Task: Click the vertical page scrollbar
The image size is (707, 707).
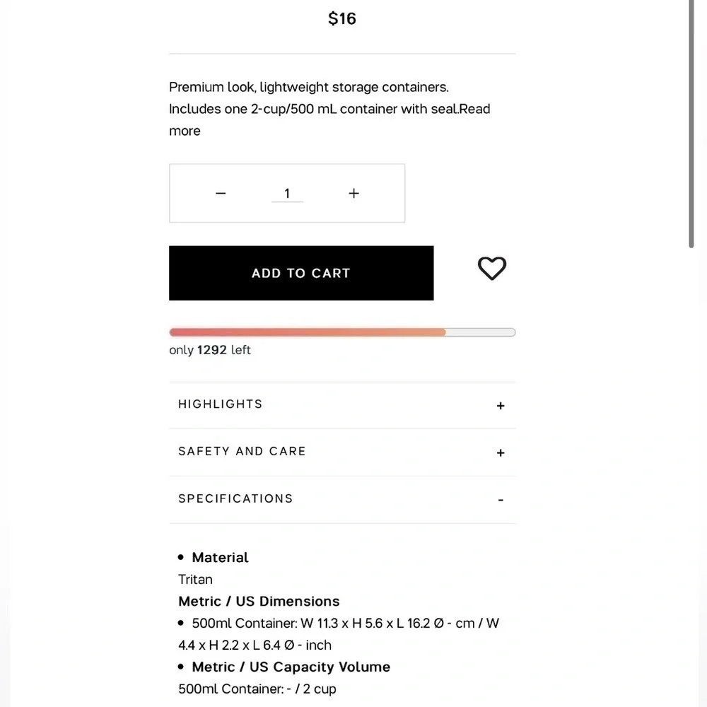Action: point(691,124)
